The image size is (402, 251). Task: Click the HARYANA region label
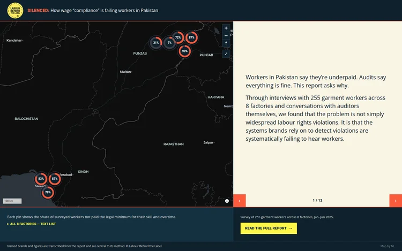216,97
